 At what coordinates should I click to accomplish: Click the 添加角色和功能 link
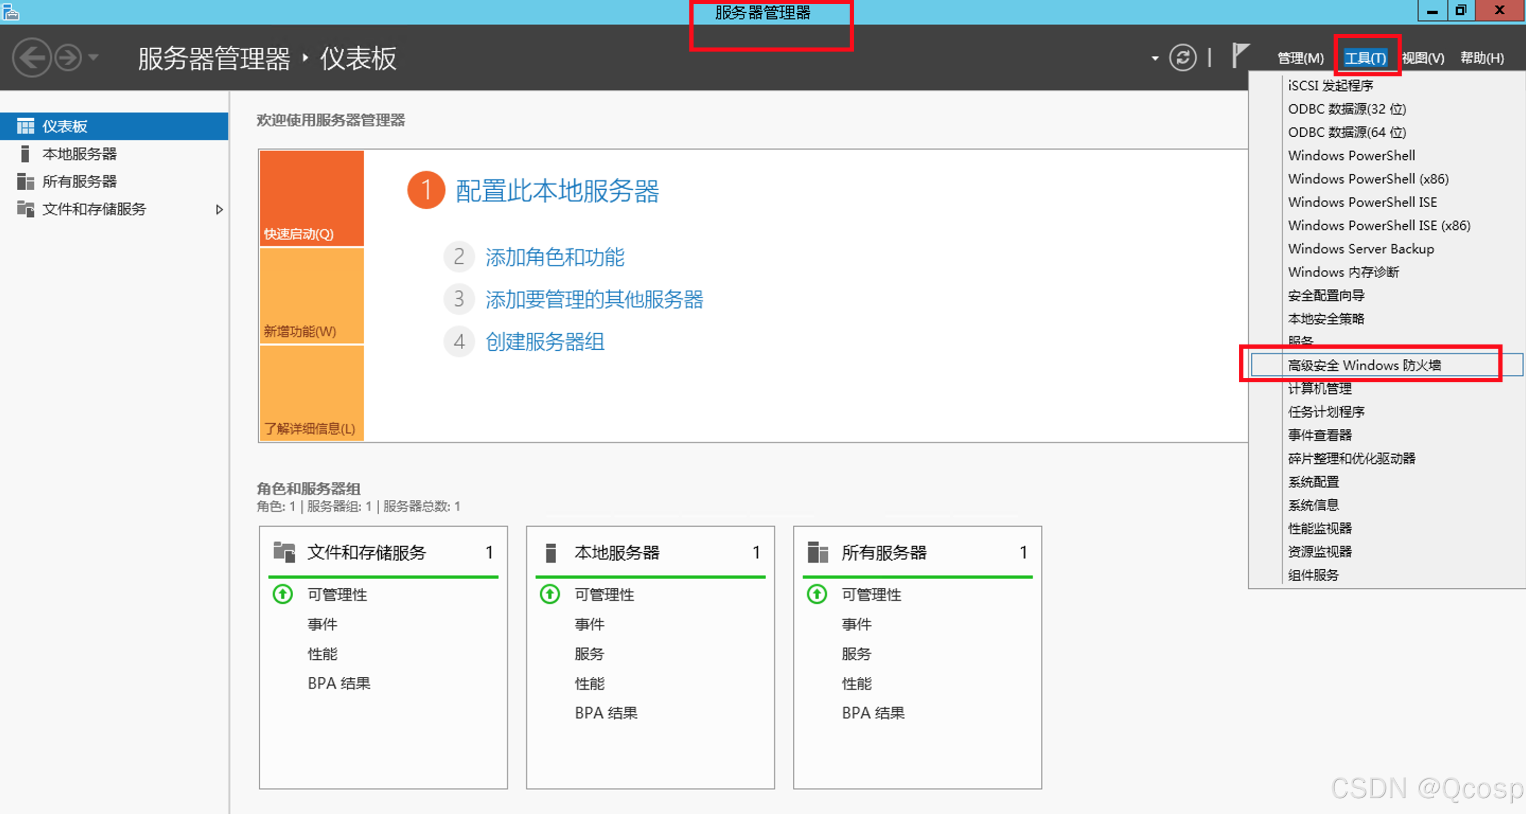pyautogui.click(x=555, y=257)
